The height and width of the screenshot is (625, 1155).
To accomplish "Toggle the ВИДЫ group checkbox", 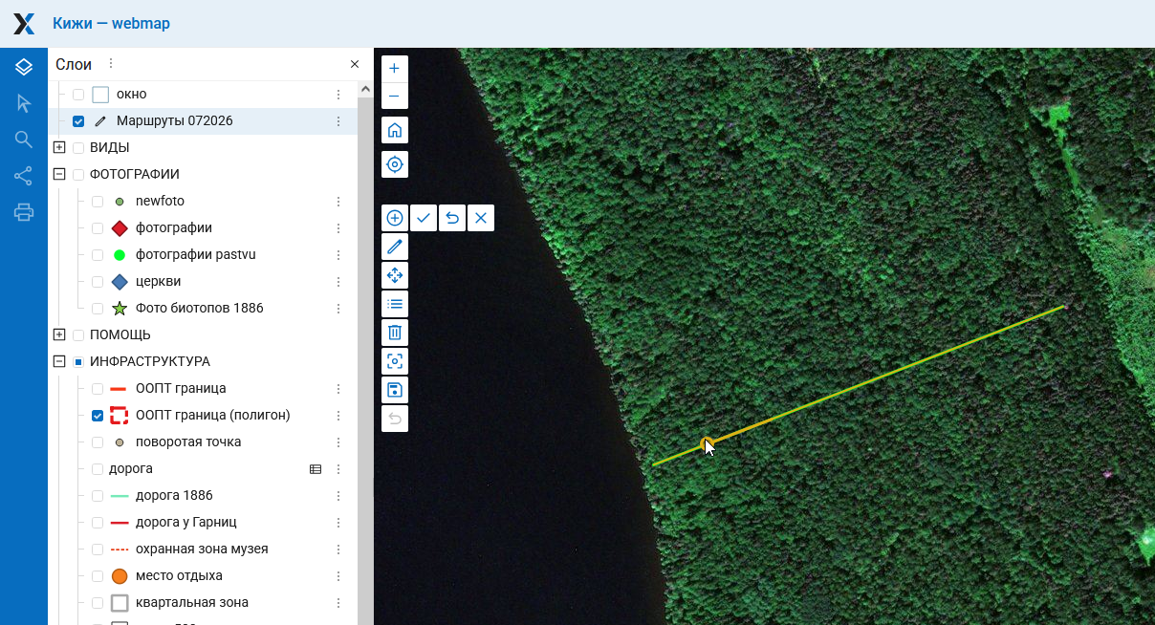I will [x=78, y=148].
